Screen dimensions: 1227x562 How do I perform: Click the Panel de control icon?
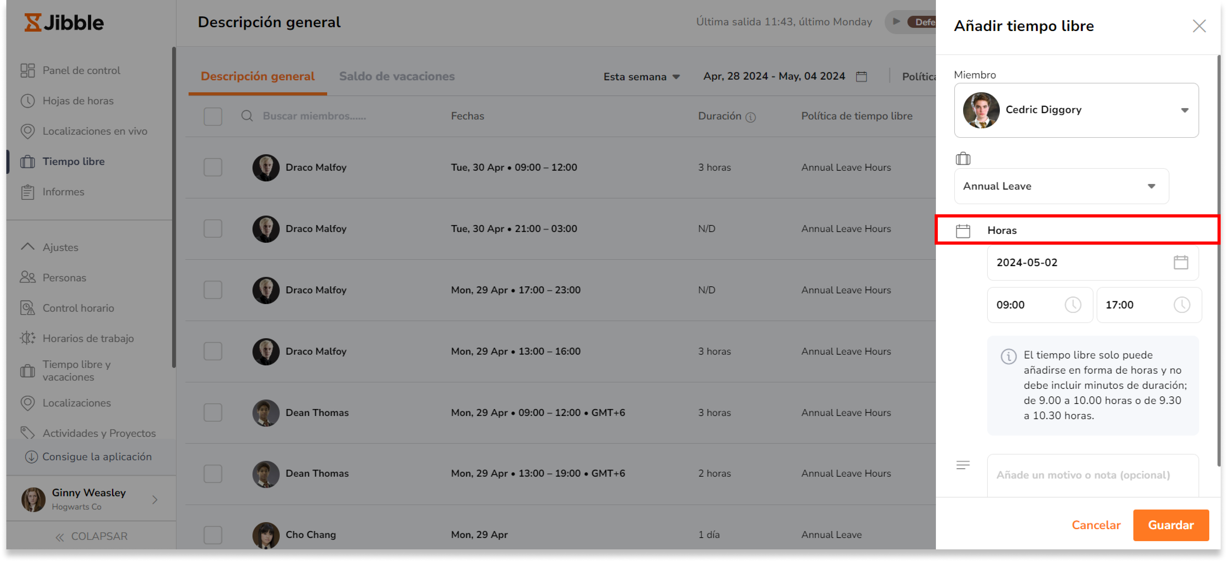coord(28,70)
